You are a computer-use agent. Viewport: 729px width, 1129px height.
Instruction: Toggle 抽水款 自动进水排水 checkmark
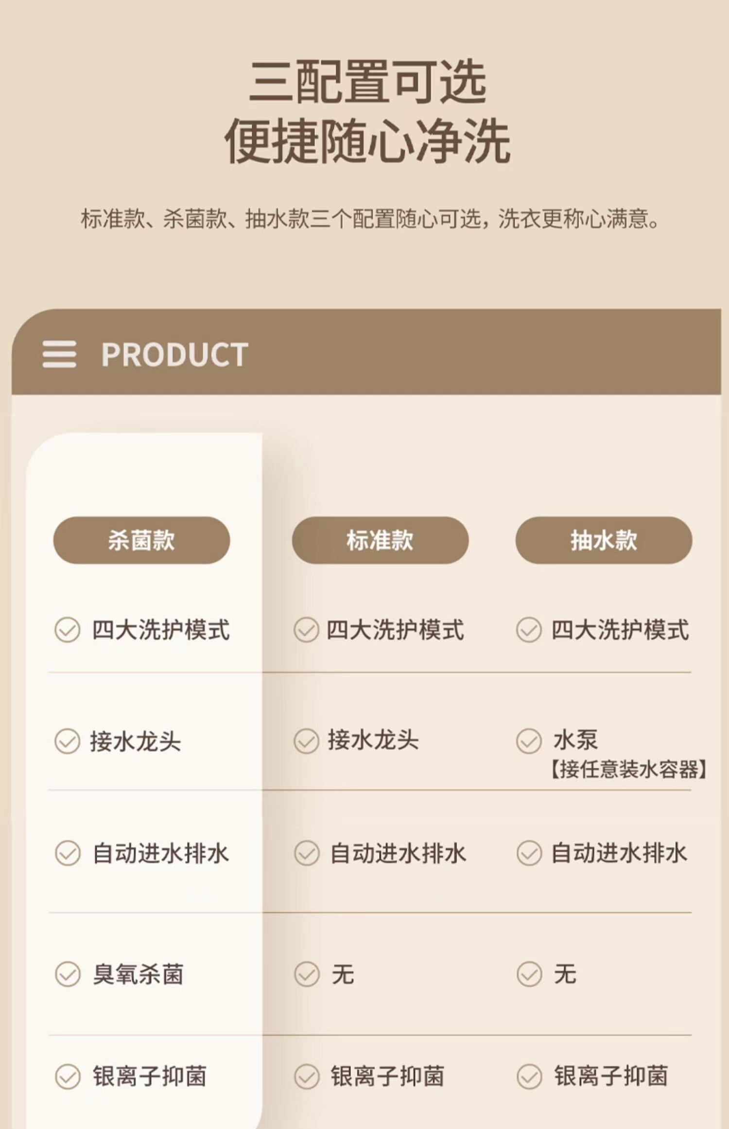(x=529, y=853)
